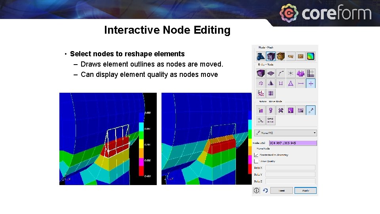Image resolution: width=380 pixels, height=214 pixels.
Task: Choose the Quad entity square bracket icon
Action: [x=281, y=83]
